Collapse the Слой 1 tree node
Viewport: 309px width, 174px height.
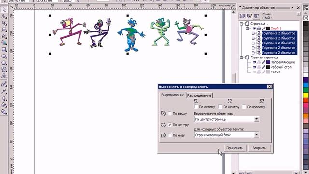(x=247, y=29)
